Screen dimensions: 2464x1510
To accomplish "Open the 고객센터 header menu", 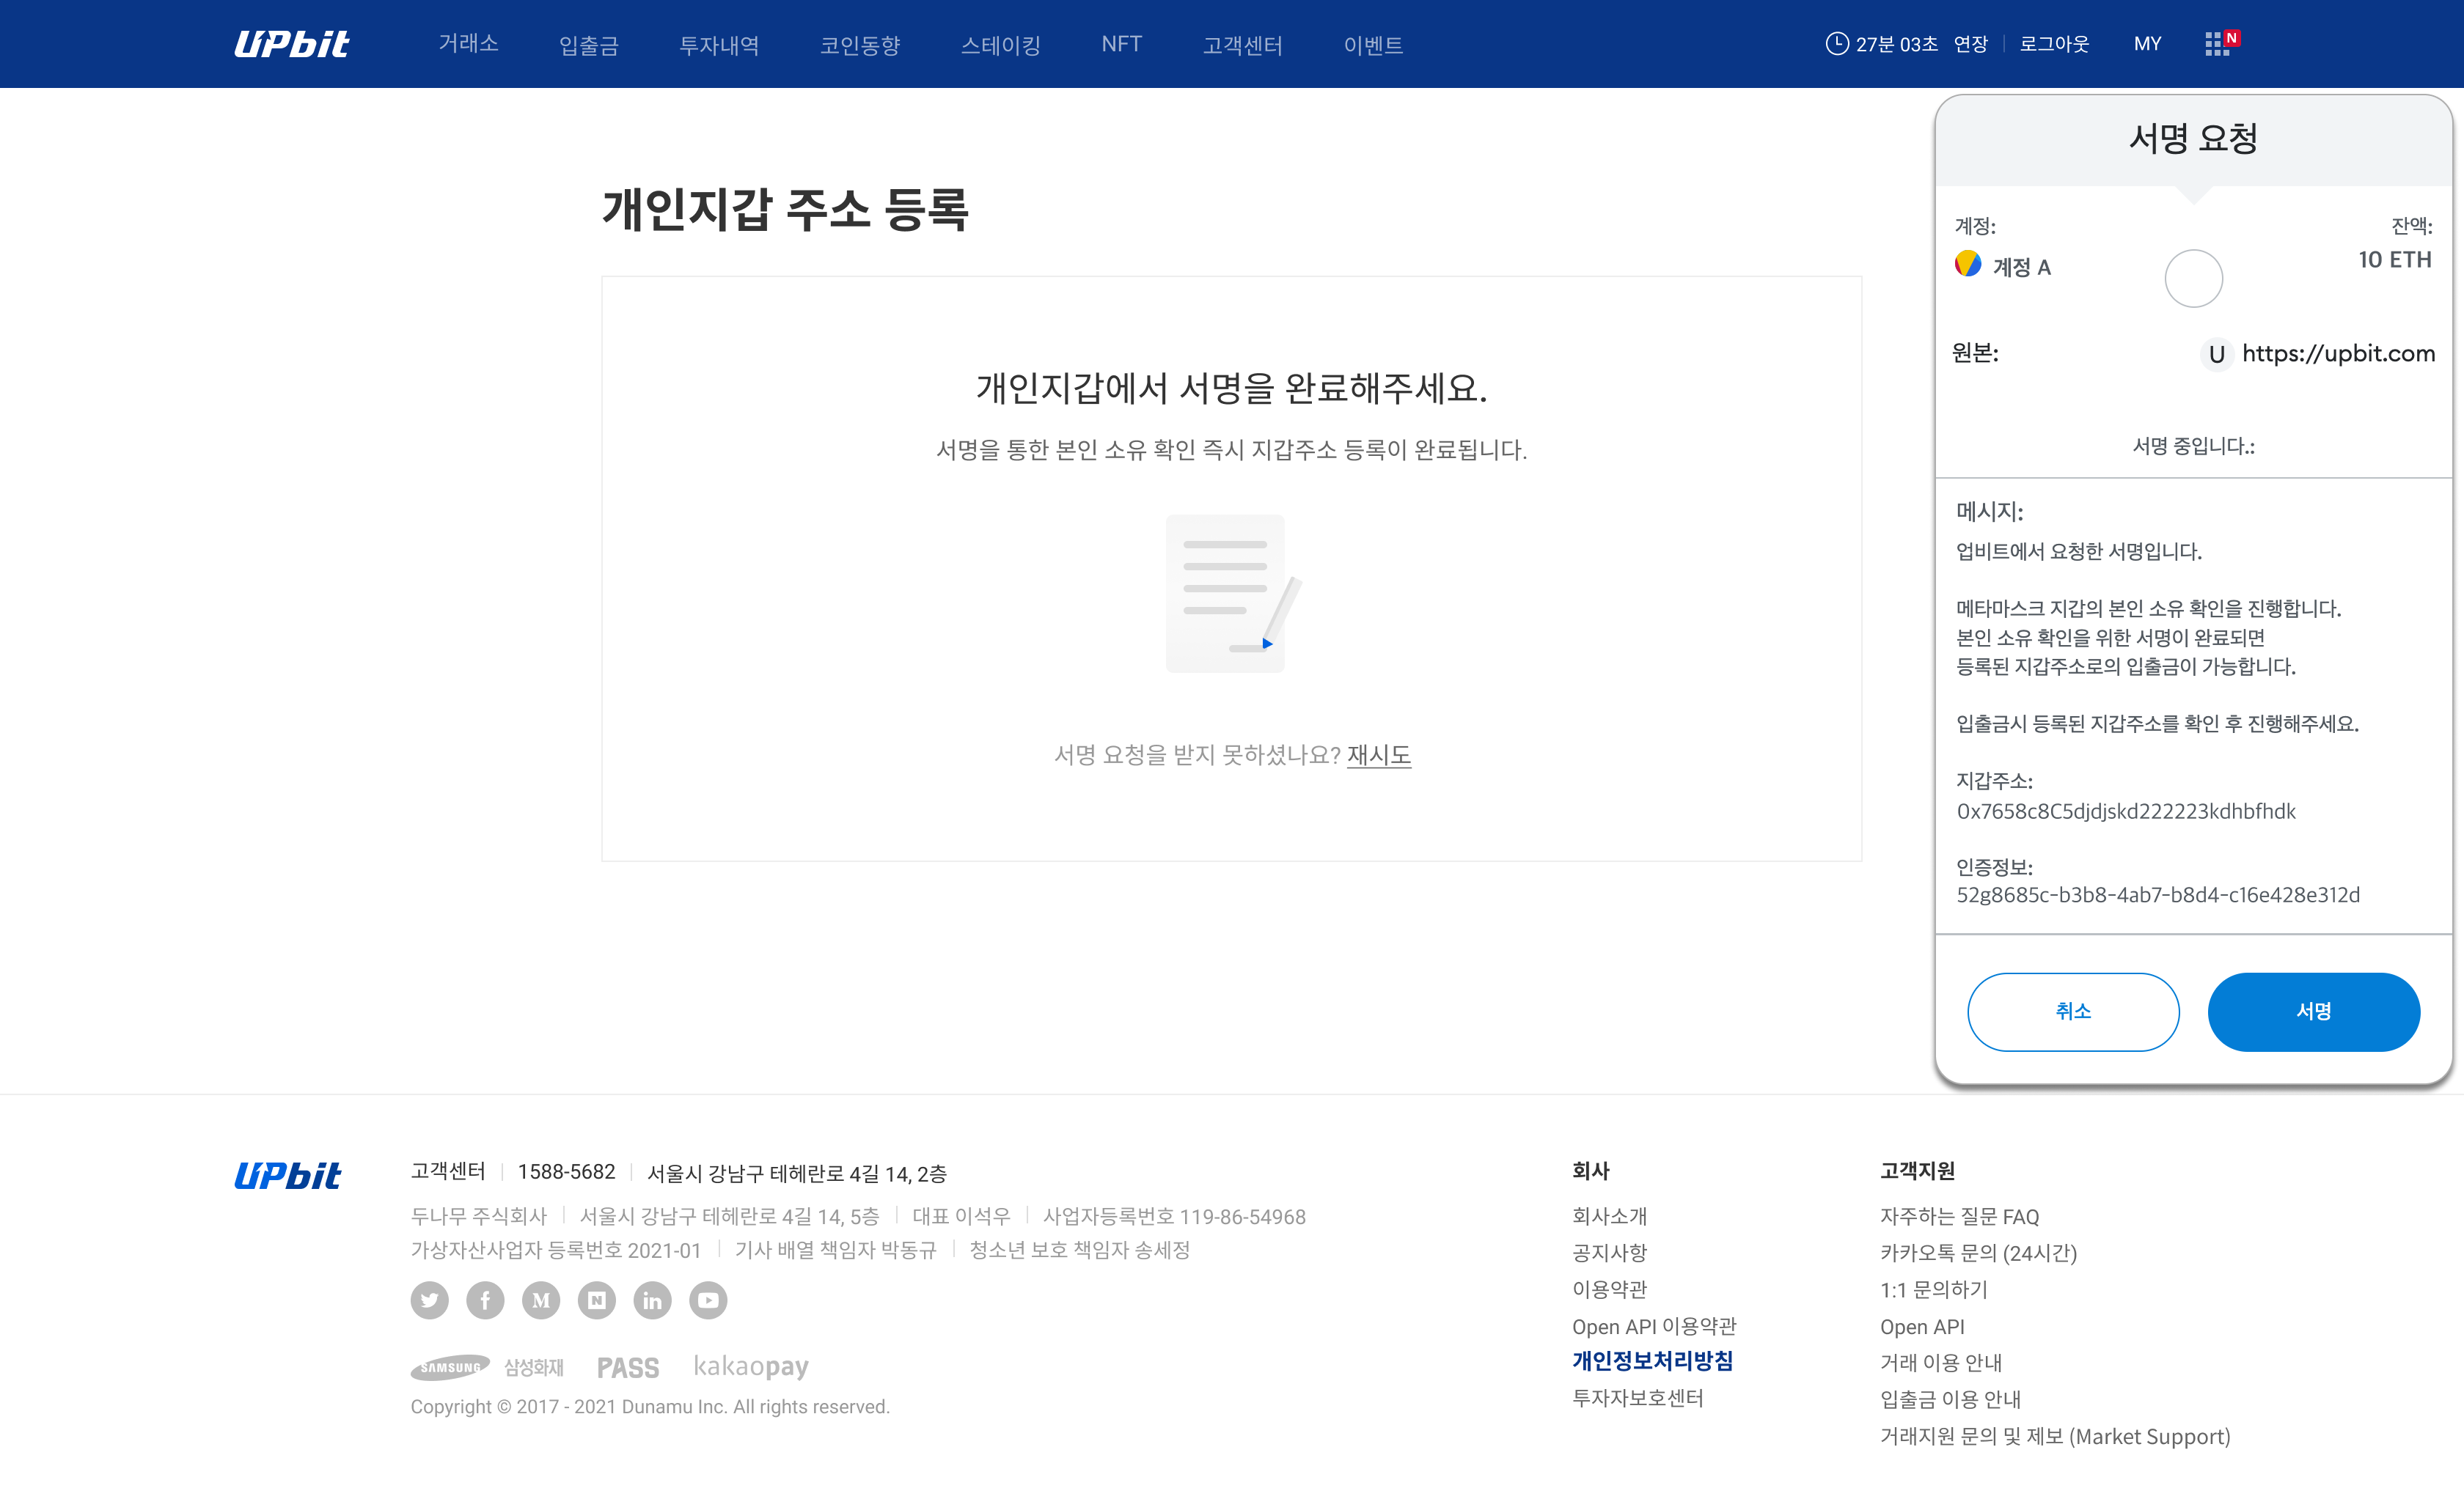I will (x=1242, y=45).
